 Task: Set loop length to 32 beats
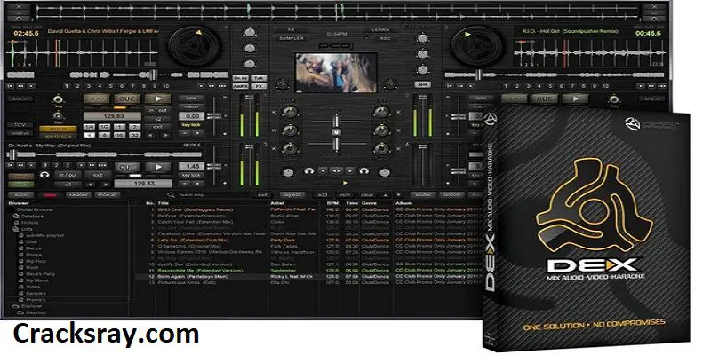(x=134, y=135)
